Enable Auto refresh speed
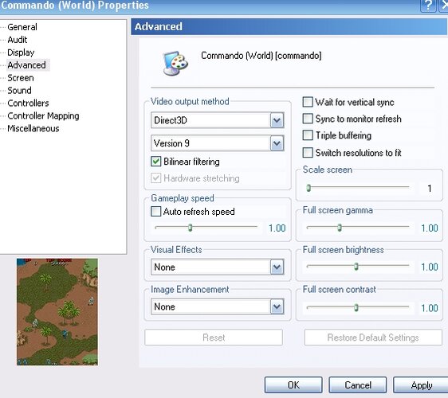The height and width of the screenshot is (398, 448). [155, 212]
